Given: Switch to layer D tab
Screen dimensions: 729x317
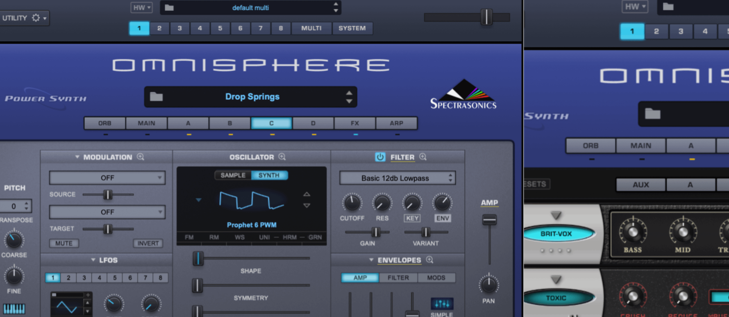Looking at the screenshot, I should click(313, 123).
